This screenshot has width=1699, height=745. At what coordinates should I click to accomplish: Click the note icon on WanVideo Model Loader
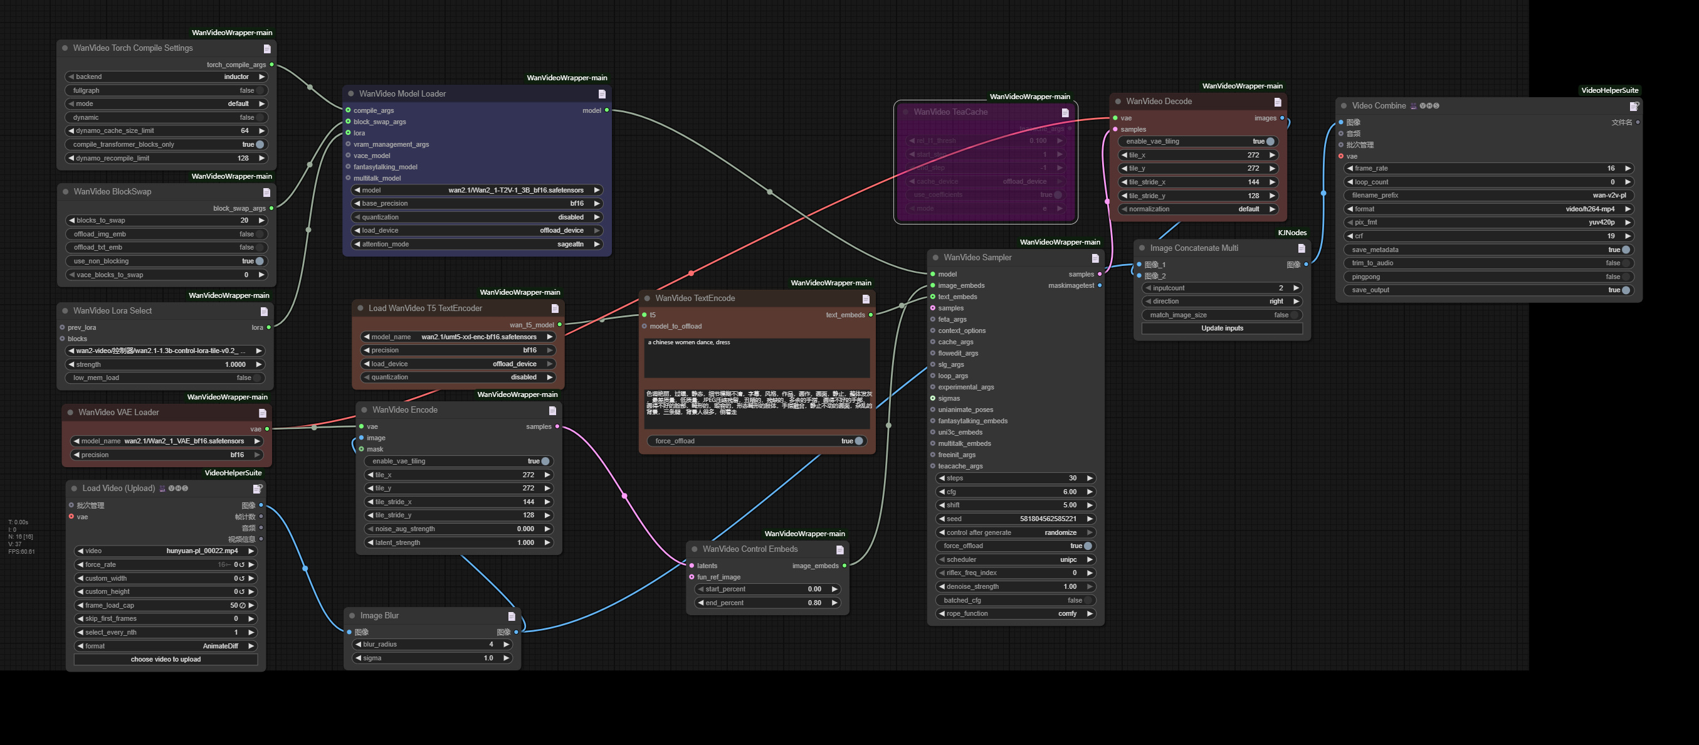601,93
